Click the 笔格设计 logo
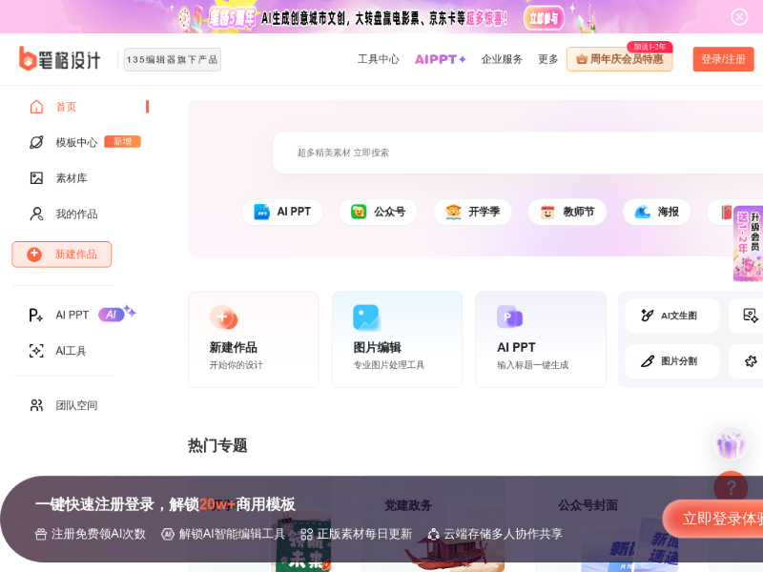763x572 pixels. (x=59, y=59)
